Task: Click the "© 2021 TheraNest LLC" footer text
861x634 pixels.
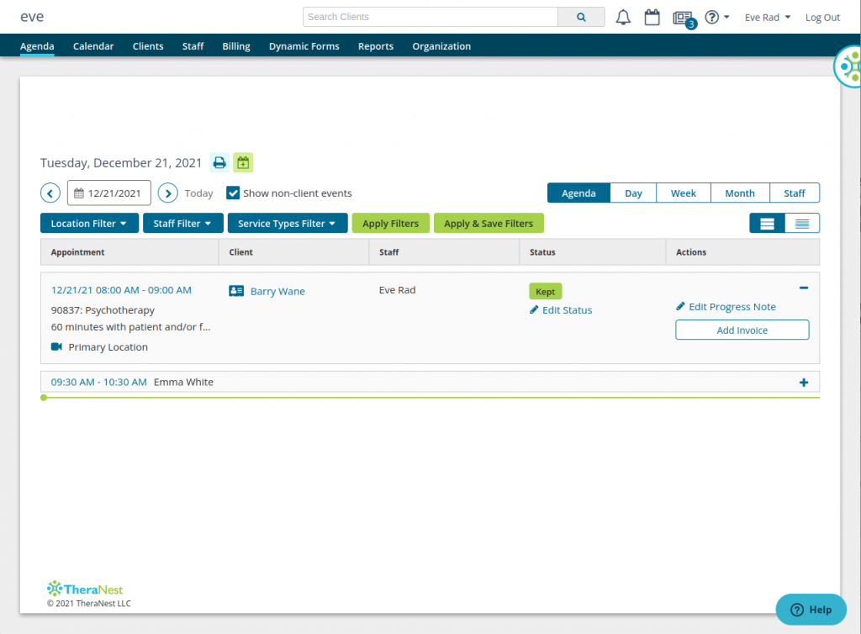Action: click(89, 603)
